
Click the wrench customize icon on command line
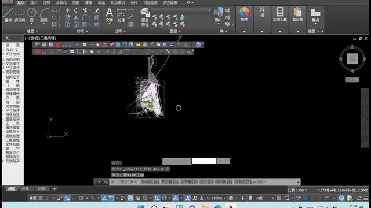pyautogui.click(x=106, y=182)
